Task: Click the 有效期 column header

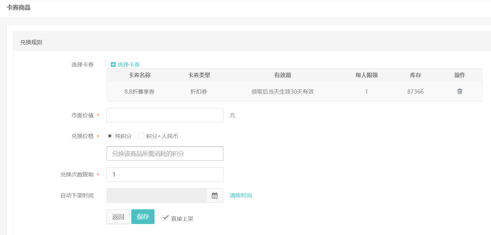Action: coord(282,75)
